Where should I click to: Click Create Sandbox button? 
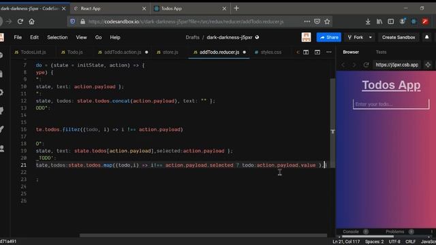click(x=399, y=37)
